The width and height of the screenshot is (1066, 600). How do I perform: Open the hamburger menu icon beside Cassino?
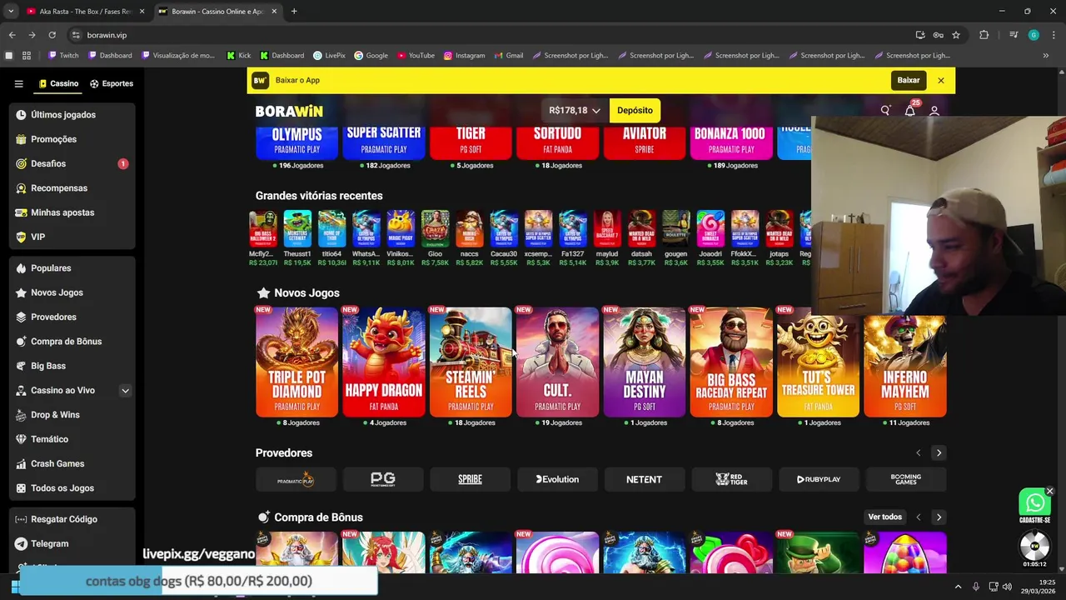tap(18, 83)
